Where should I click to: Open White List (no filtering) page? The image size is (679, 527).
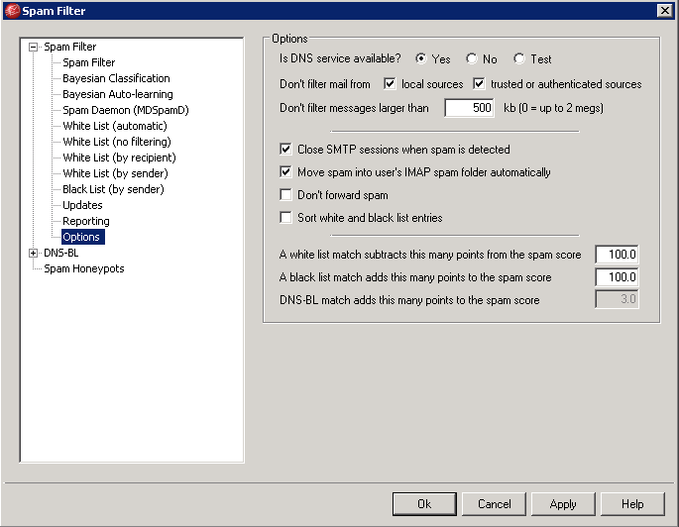[117, 142]
